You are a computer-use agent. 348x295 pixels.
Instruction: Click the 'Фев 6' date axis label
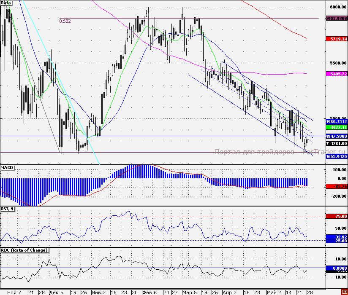click(x=150, y=292)
